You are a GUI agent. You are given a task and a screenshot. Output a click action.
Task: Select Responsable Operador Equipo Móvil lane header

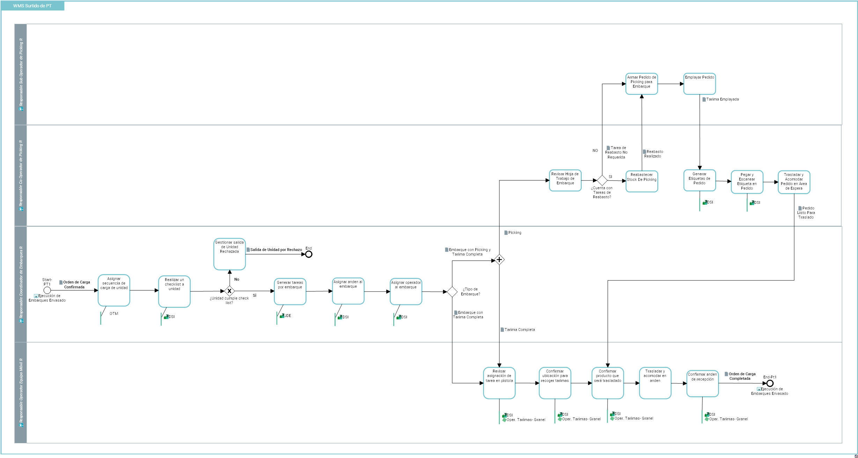point(21,393)
